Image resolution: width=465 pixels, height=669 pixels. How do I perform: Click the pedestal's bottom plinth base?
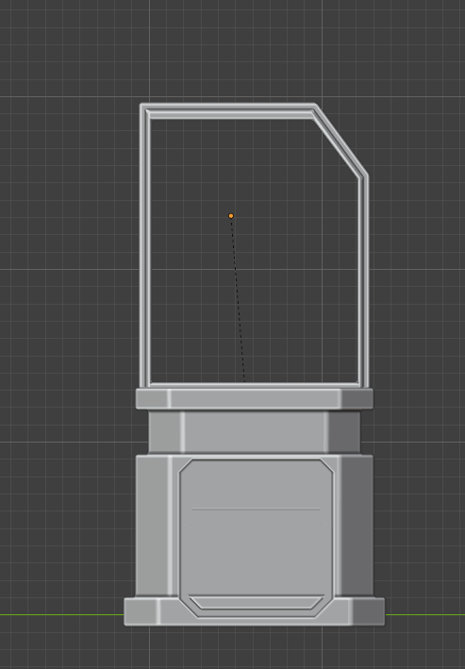pyautogui.click(x=255, y=611)
